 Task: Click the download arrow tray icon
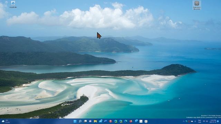[x=195, y=121]
